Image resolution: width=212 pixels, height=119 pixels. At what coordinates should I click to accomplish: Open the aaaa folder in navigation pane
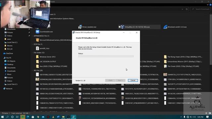[9, 39]
